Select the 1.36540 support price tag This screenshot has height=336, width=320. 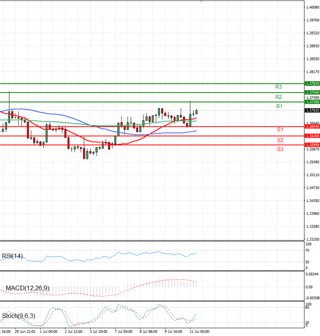pos(313,127)
